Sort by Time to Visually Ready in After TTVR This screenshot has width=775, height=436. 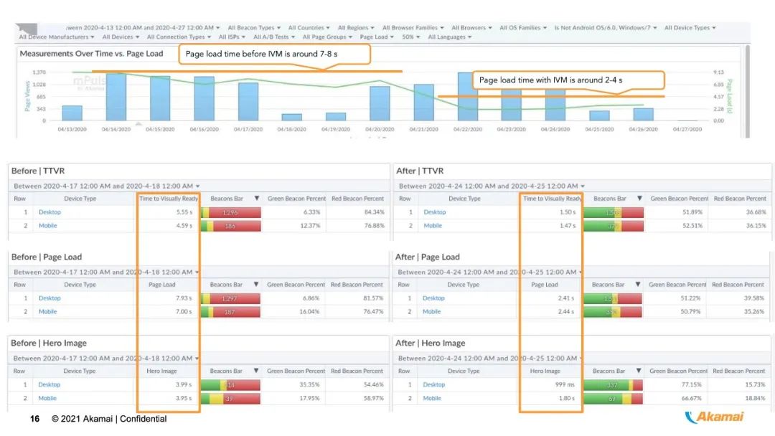[x=551, y=199]
